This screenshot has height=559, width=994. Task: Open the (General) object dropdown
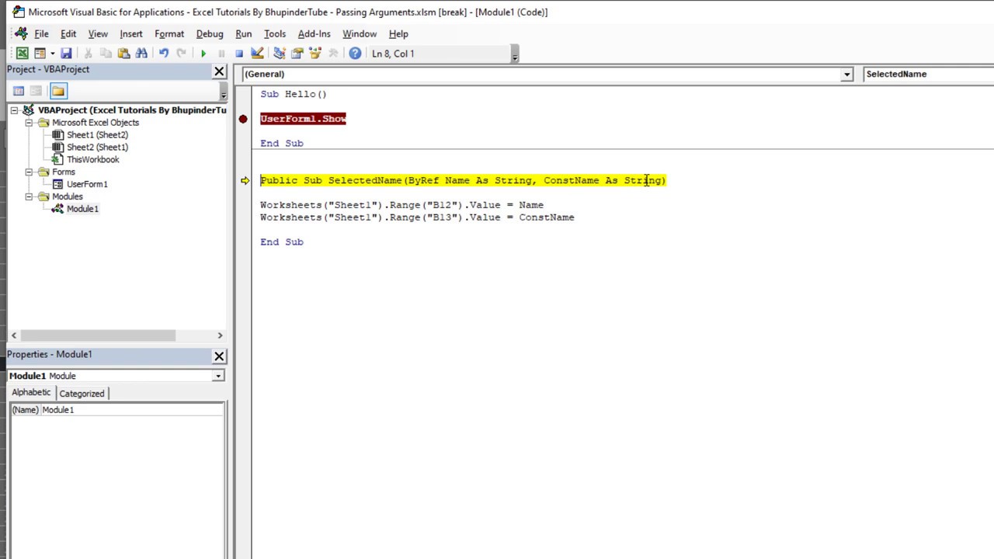click(846, 75)
